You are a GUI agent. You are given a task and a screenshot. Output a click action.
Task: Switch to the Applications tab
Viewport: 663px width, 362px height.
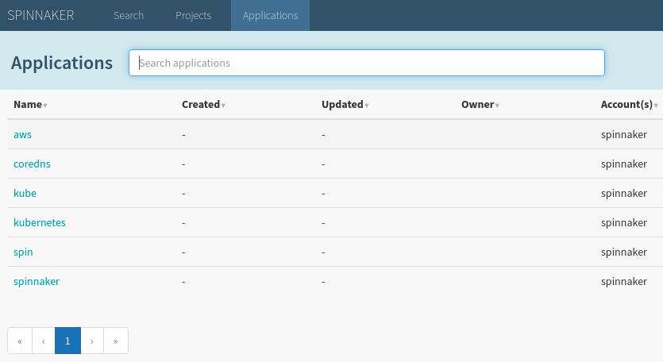270,15
